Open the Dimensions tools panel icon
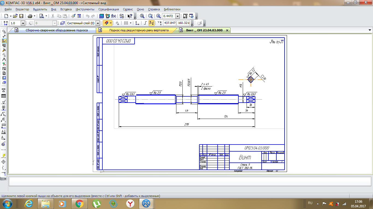The height and width of the screenshot is (209, 373). point(4,36)
